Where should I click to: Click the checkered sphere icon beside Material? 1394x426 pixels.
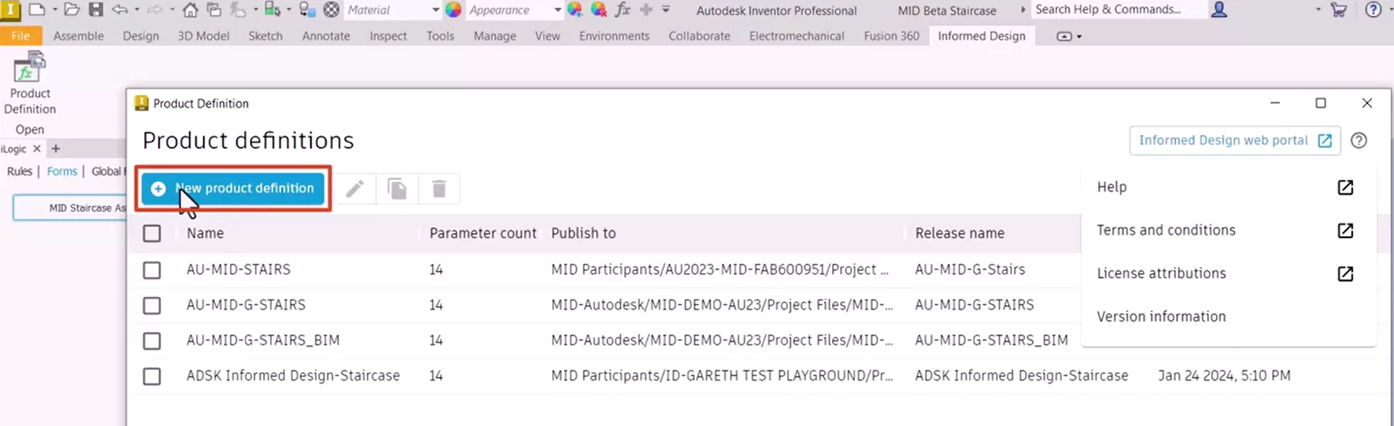[x=331, y=9]
